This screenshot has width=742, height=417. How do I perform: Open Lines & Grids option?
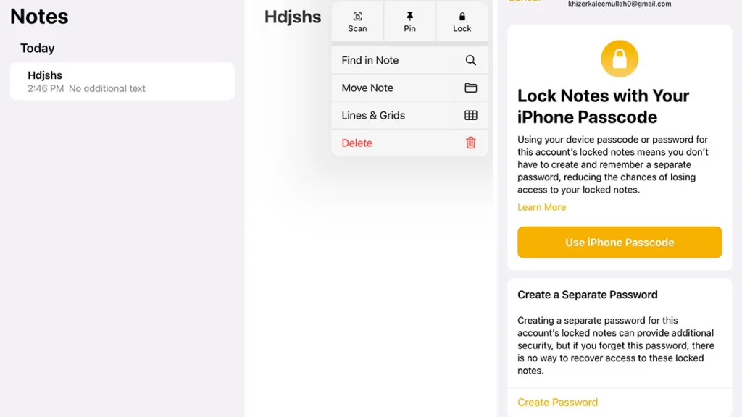point(410,115)
